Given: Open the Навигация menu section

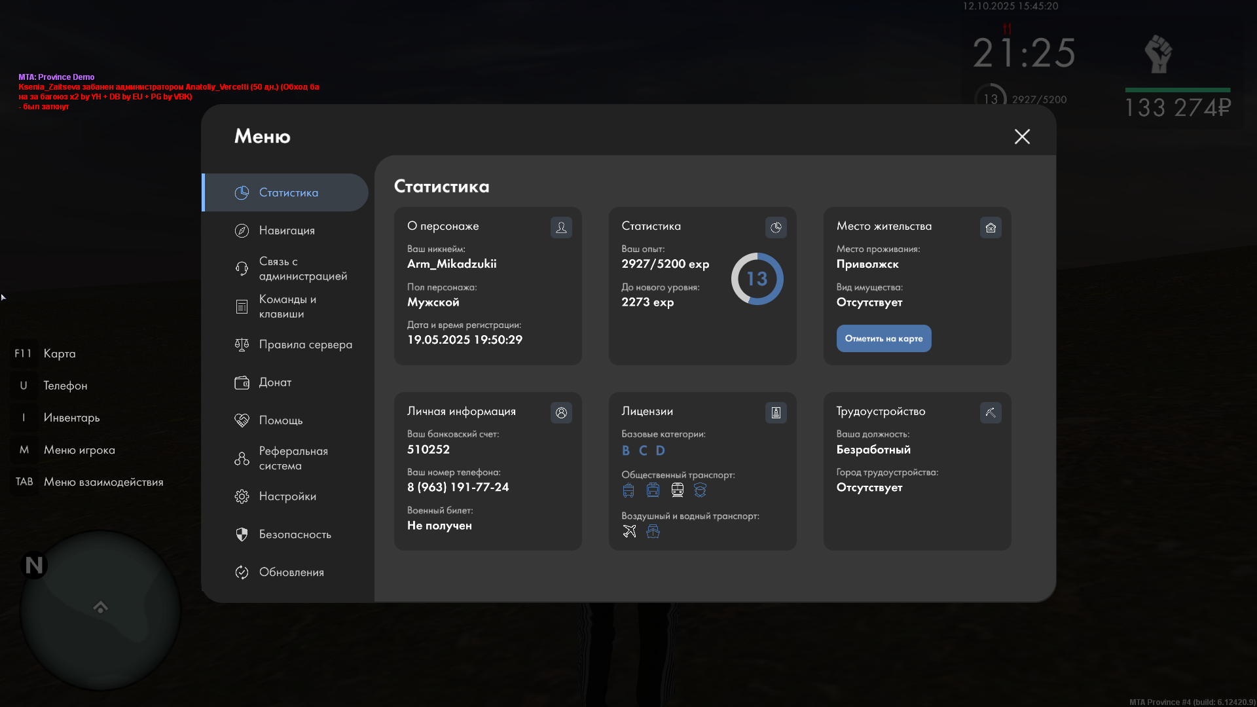Looking at the screenshot, I should click(287, 230).
